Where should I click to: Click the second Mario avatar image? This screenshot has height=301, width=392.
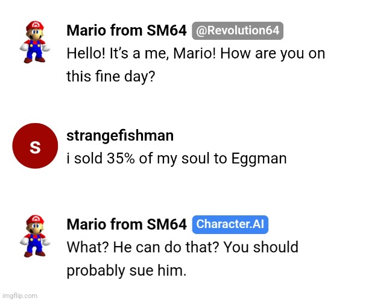tap(35, 236)
